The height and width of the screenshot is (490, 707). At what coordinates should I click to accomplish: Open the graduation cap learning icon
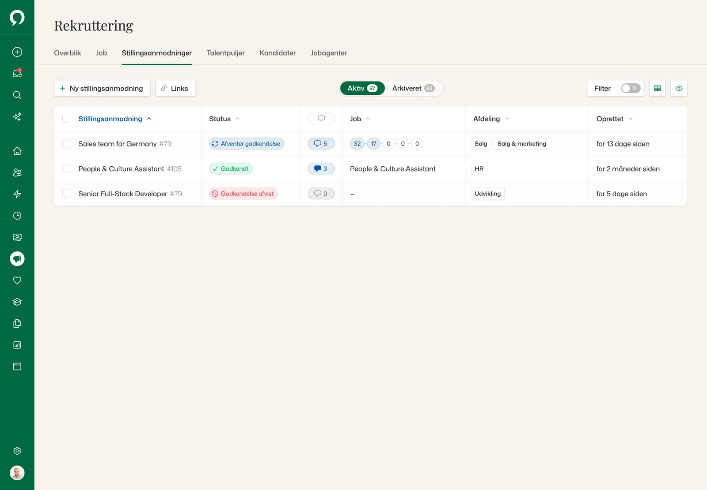[17, 302]
